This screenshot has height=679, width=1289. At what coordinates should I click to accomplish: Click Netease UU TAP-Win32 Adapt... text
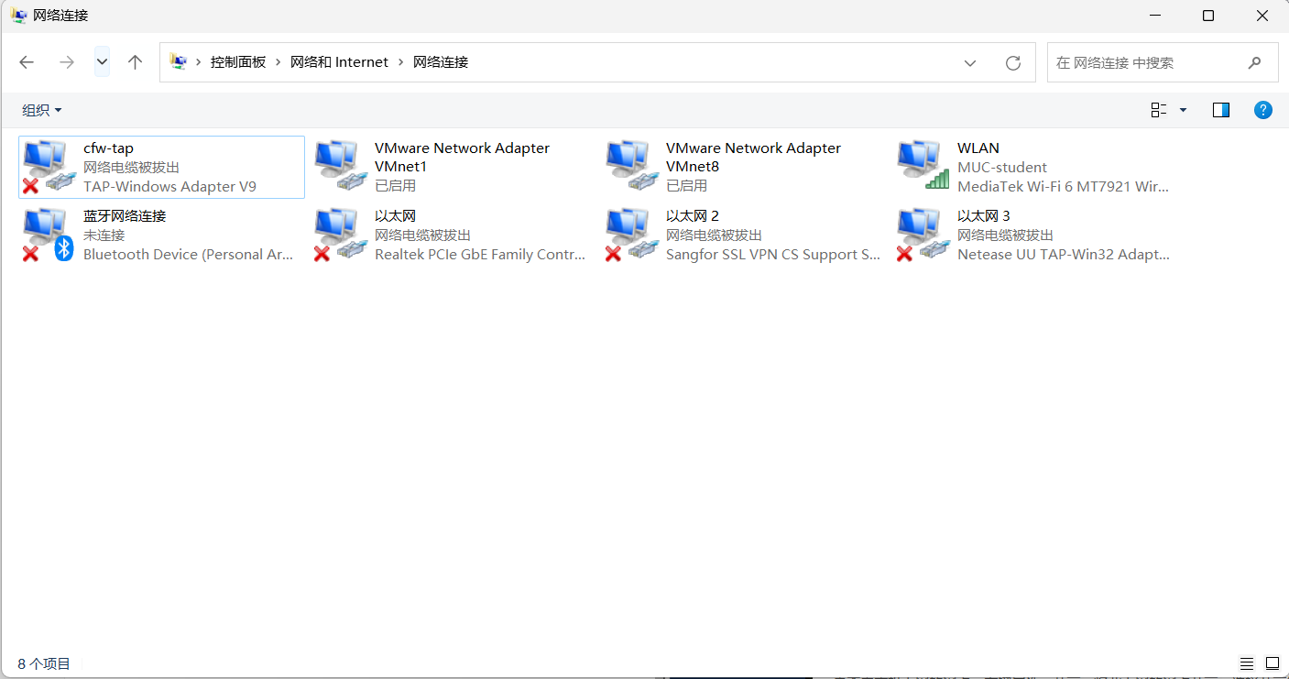(x=1064, y=254)
